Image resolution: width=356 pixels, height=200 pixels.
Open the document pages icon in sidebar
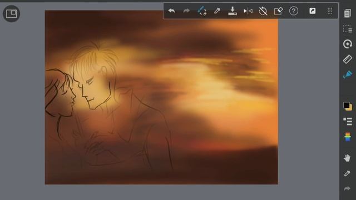pos(347,13)
